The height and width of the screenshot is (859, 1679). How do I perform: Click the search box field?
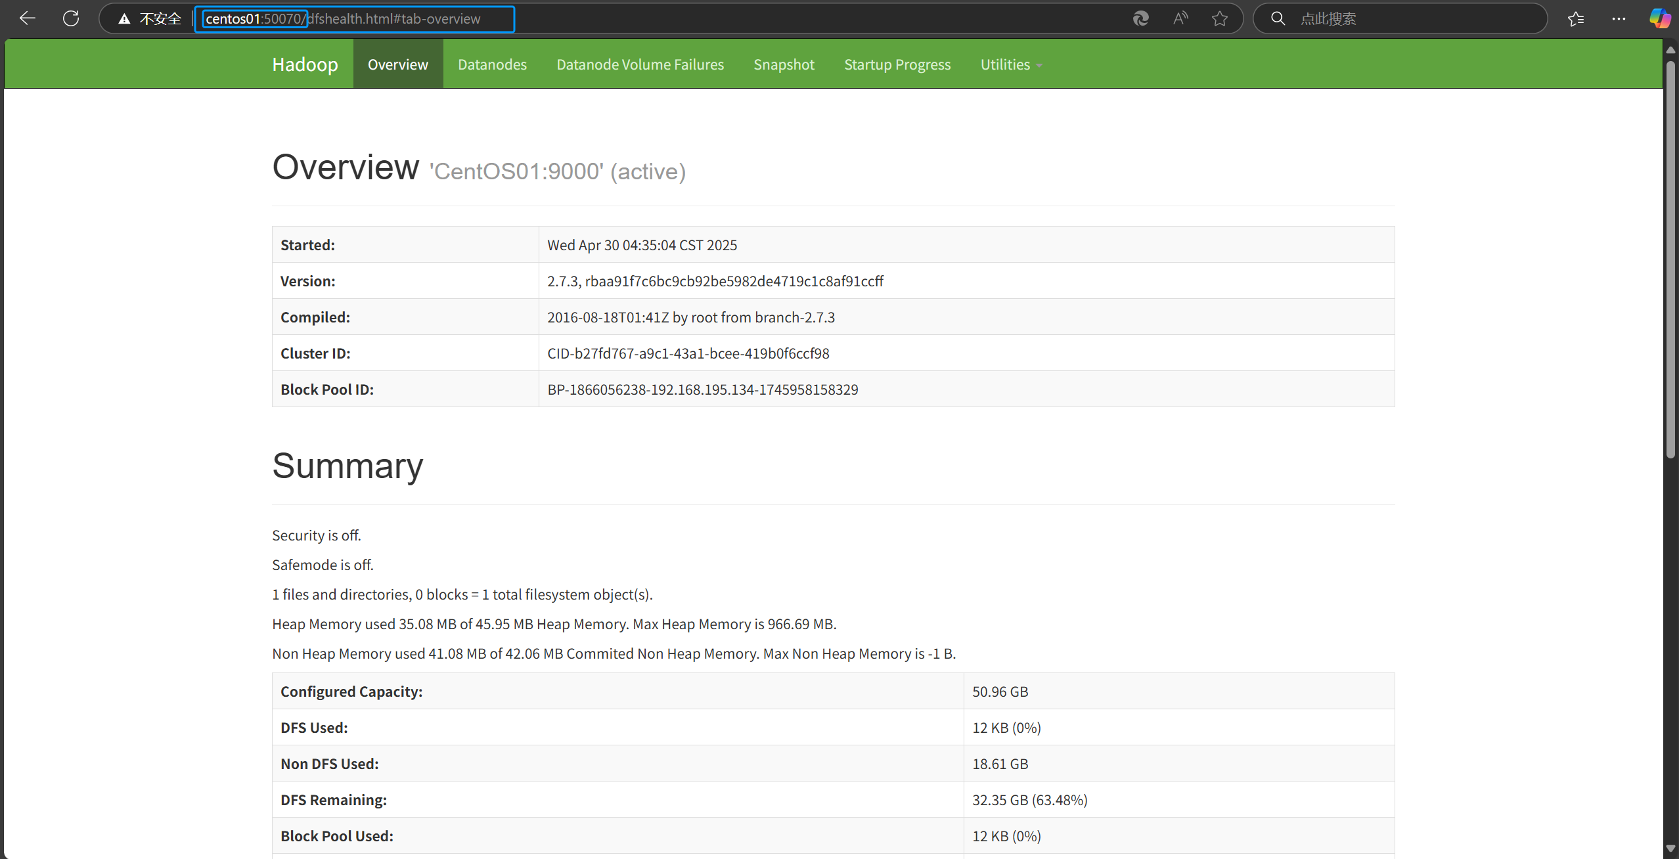point(1412,18)
